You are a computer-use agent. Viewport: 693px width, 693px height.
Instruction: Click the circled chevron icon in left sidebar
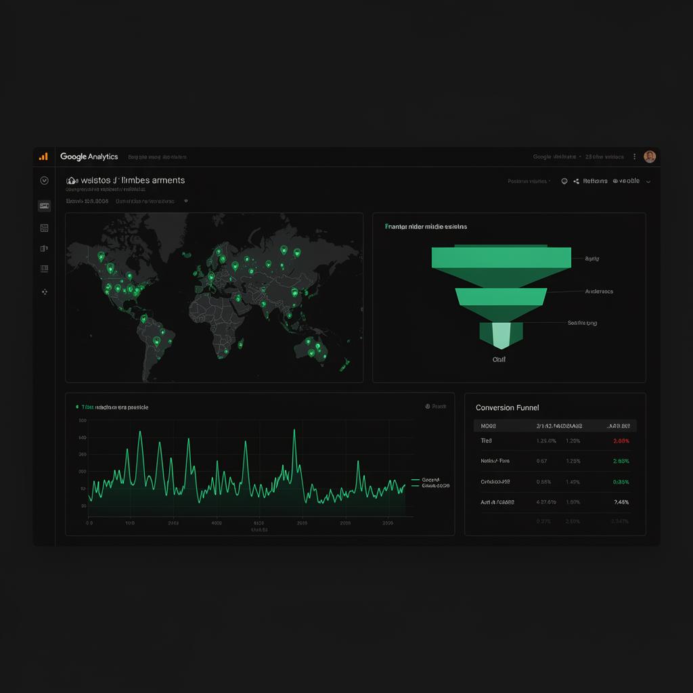(x=44, y=180)
